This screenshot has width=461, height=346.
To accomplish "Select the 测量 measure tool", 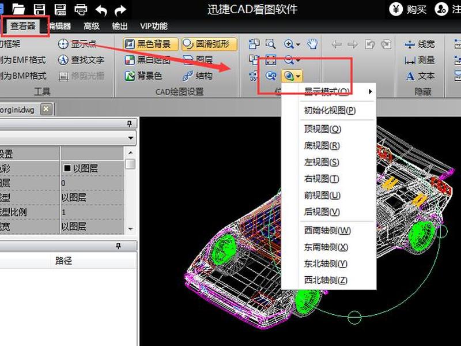I will [x=420, y=60].
